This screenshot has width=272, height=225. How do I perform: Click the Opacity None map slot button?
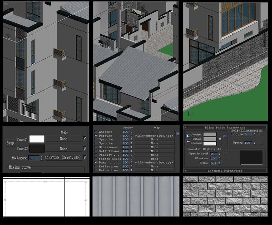click(154, 155)
